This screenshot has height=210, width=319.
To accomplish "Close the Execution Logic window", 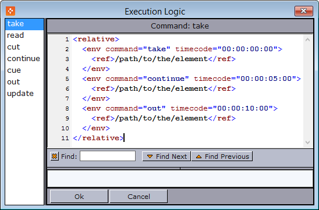I will [x=303, y=11].
